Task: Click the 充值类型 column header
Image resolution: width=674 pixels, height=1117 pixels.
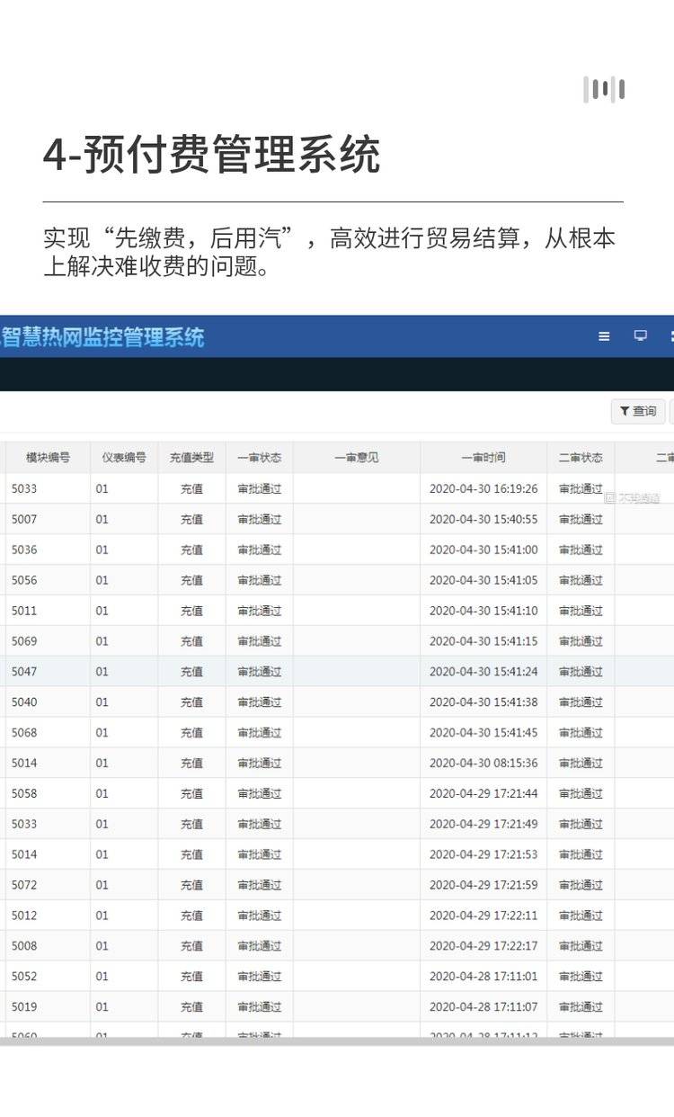Action: [x=191, y=458]
